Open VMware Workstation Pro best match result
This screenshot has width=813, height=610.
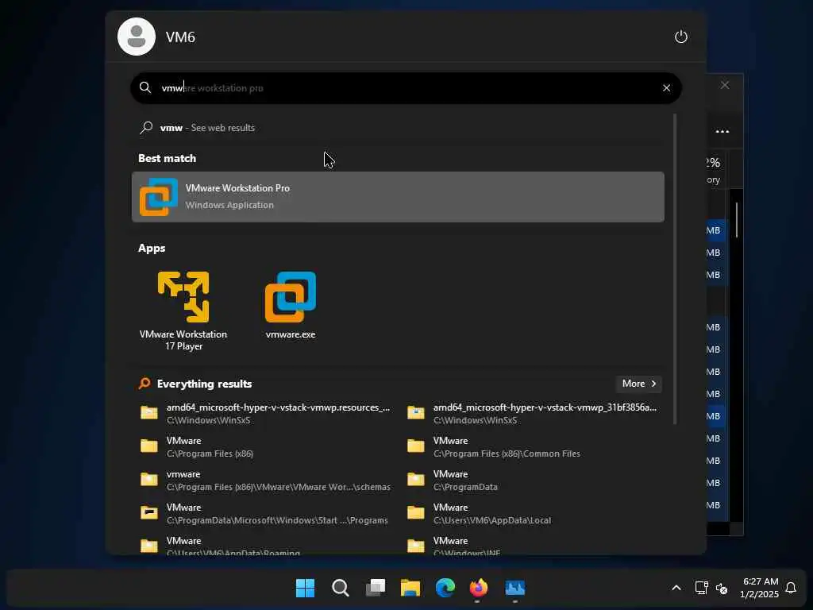coord(398,197)
